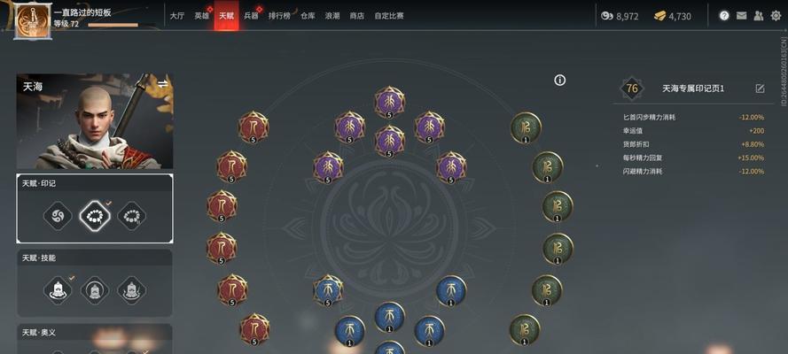
Task: Open 排行榜 from the top navigation
Action: [279, 16]
